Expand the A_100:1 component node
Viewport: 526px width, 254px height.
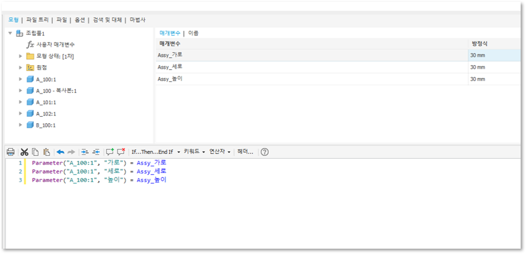(x=21, y=79)
